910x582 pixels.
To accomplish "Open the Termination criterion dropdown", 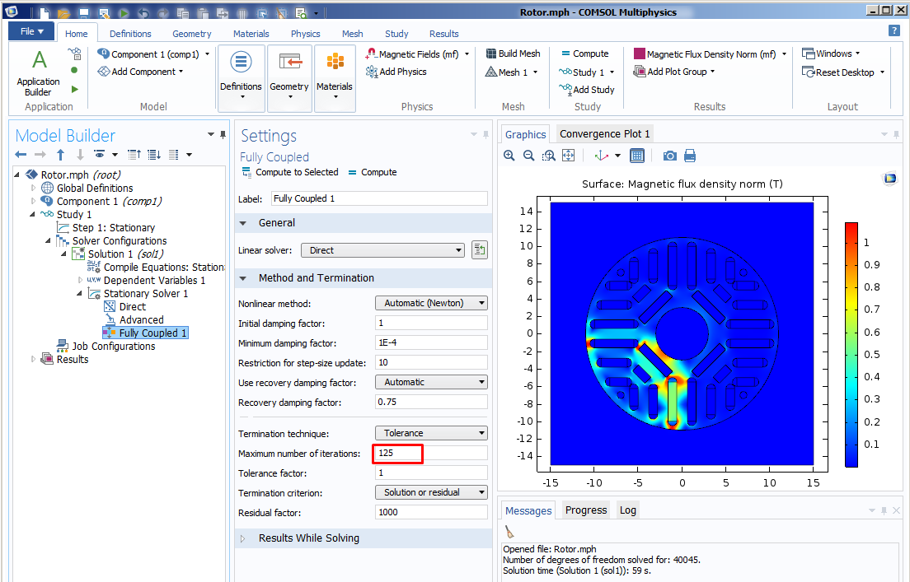I will [432, 493].
